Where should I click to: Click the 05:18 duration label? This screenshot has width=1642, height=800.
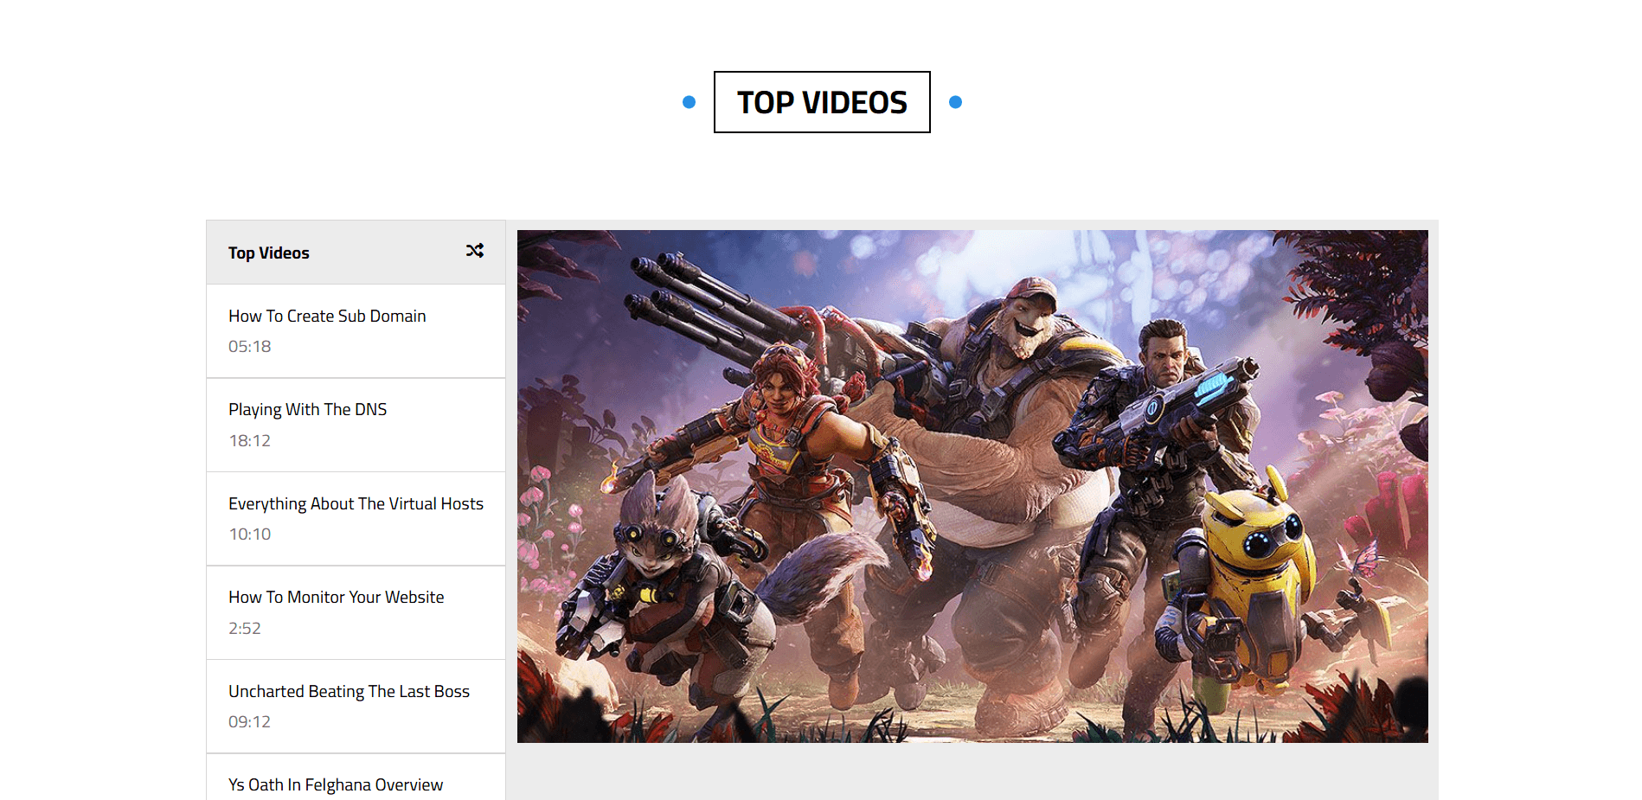point(249,347)
